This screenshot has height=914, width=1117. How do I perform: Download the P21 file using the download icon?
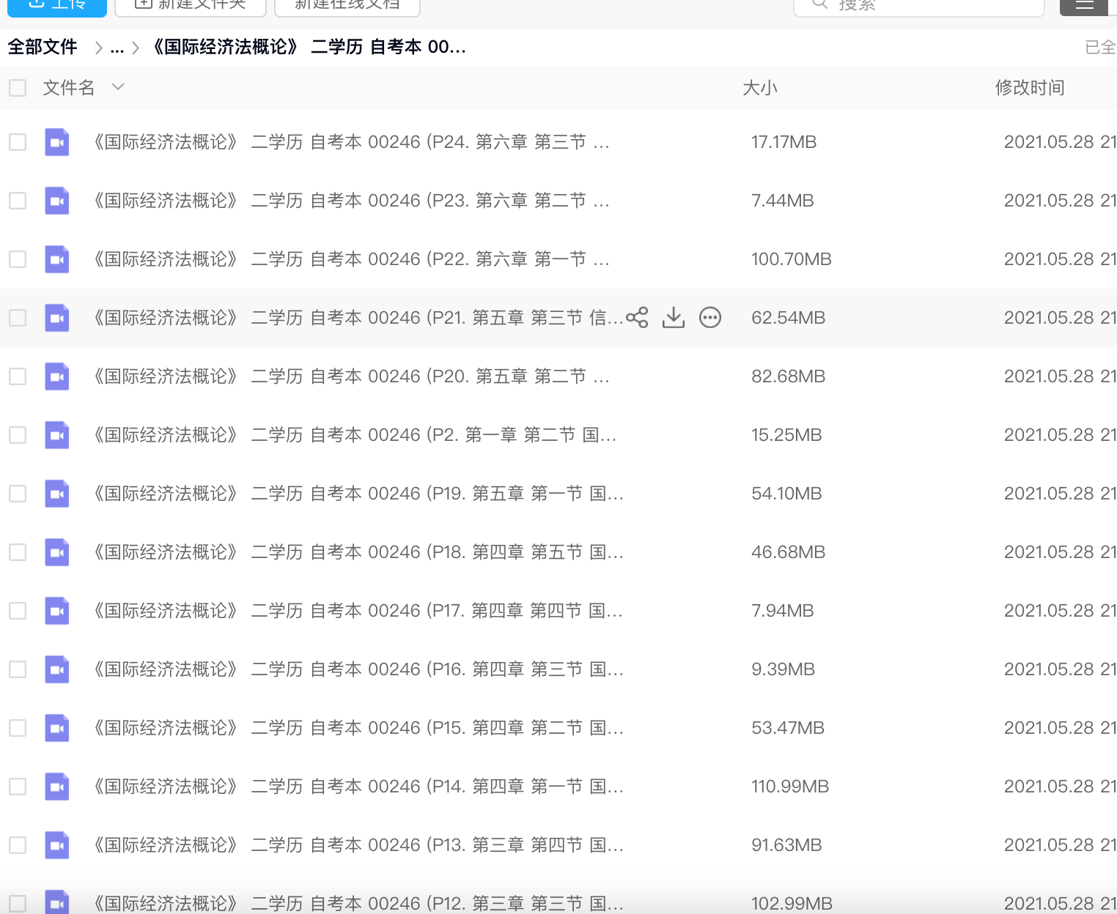click(x=674, y=317)
